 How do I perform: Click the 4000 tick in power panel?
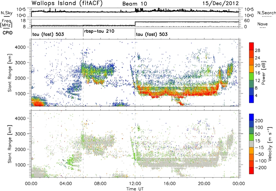20,47
